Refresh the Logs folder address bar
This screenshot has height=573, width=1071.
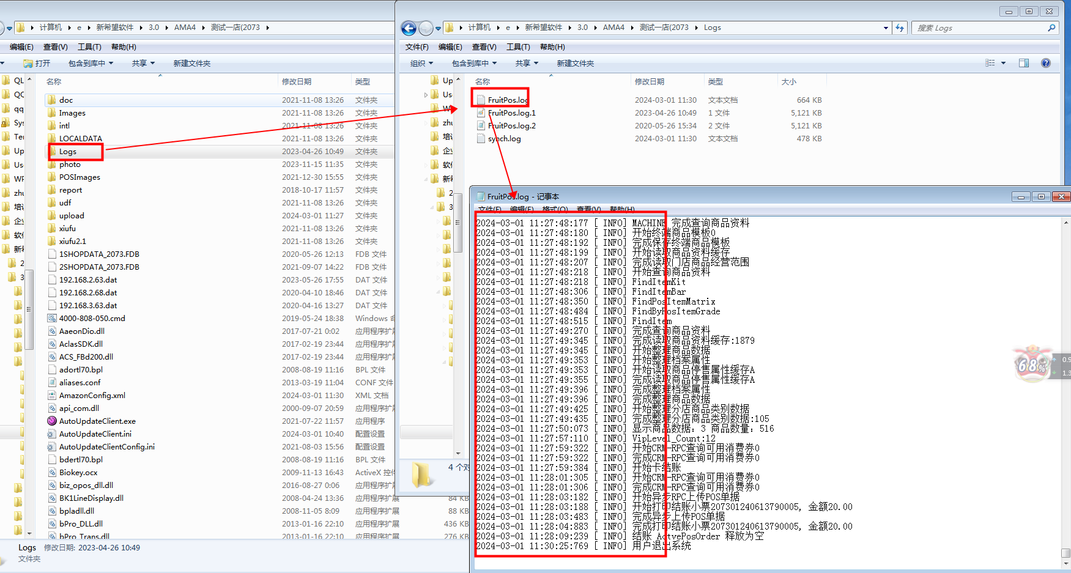pyautogui.click(x=900, y=28)
